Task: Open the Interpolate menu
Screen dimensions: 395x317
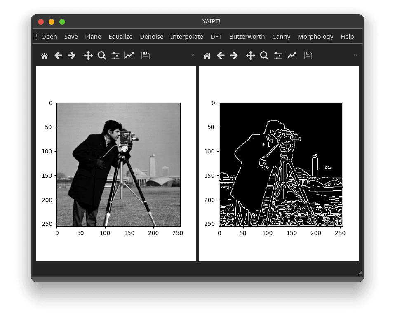Action: click(x=187, y=37)
